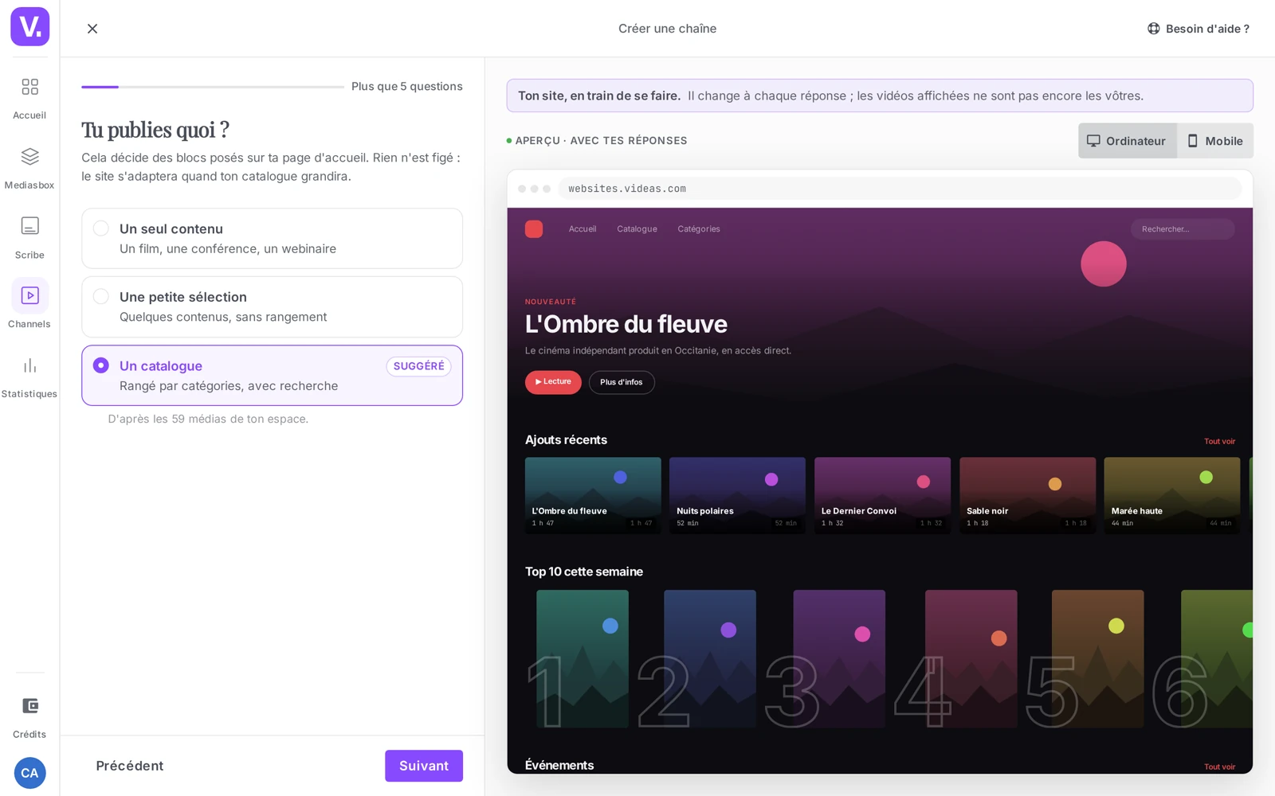Image resolution: width=1275 pixels, height=796 pixels.
Task: Open the Marée haute thumbnail
Action: pos(1172,495)
